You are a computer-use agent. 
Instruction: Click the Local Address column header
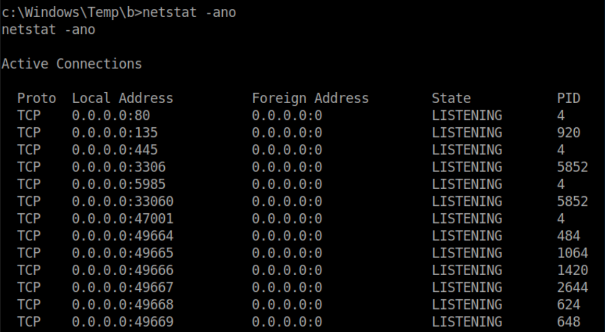[122, 98]
